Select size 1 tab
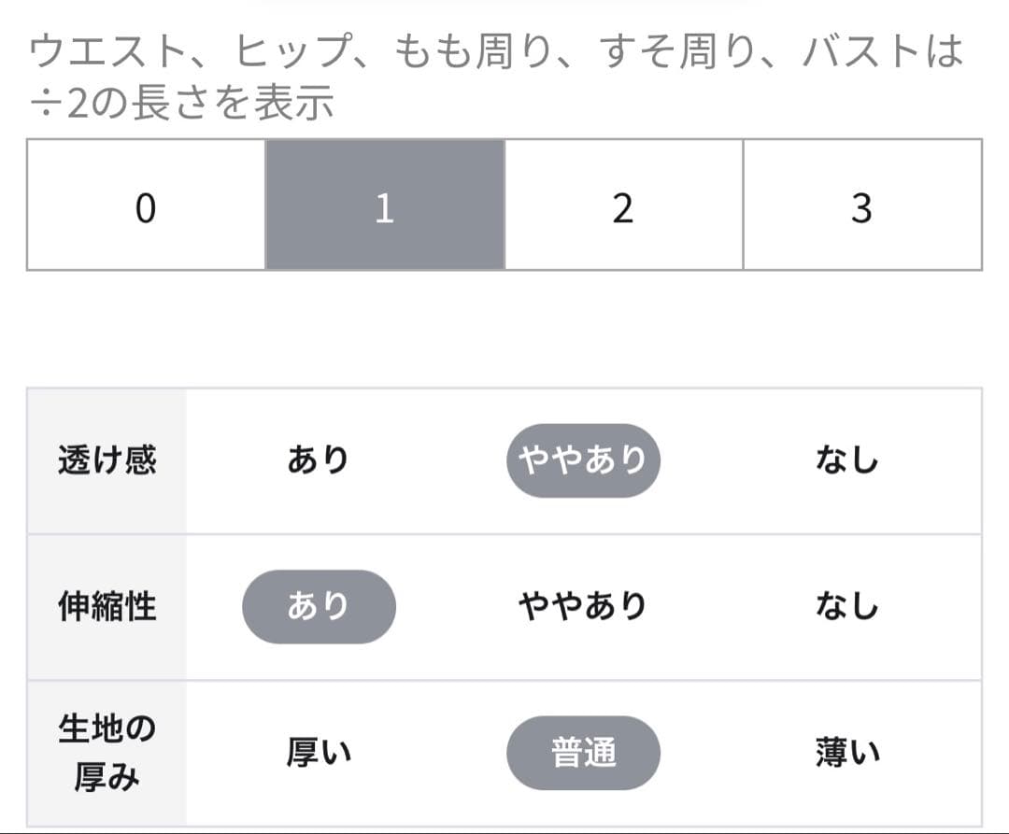1009x834 pixels. 385,205
